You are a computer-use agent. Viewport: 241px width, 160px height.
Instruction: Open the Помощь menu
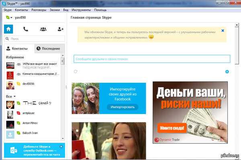click(100, 10)
